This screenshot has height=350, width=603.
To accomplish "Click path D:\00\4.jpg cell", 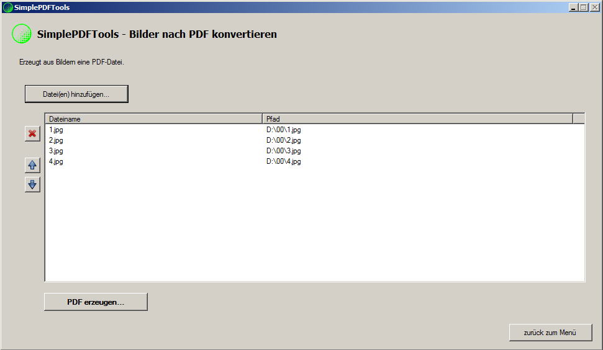I will (283, 161).
